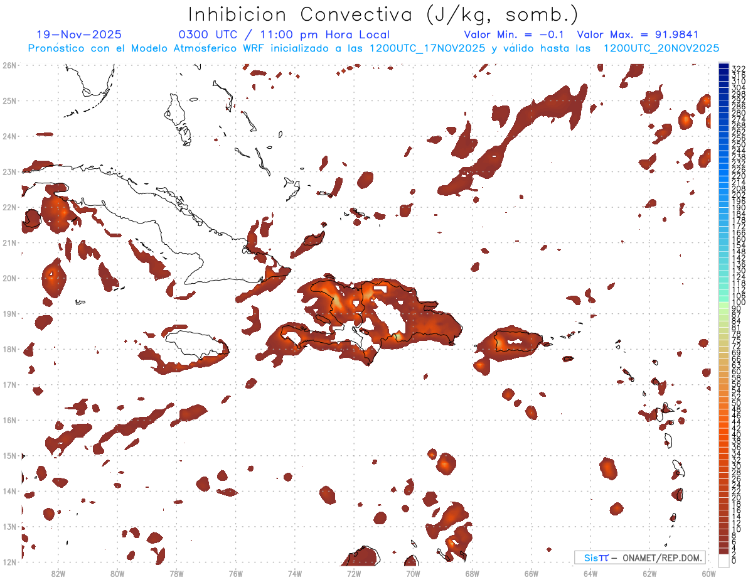Screen dimensions: 753x582
Task: Click the "Valor Min. = -0.1" readout
Action: 515,35
